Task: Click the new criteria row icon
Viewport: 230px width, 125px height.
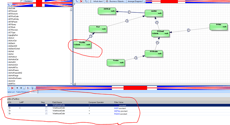Action: (x=9, y=88)
